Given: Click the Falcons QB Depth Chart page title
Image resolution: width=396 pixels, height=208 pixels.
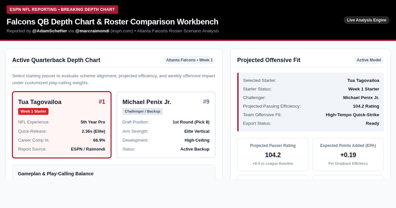Looking at the screenshot, I should point(113,22).
